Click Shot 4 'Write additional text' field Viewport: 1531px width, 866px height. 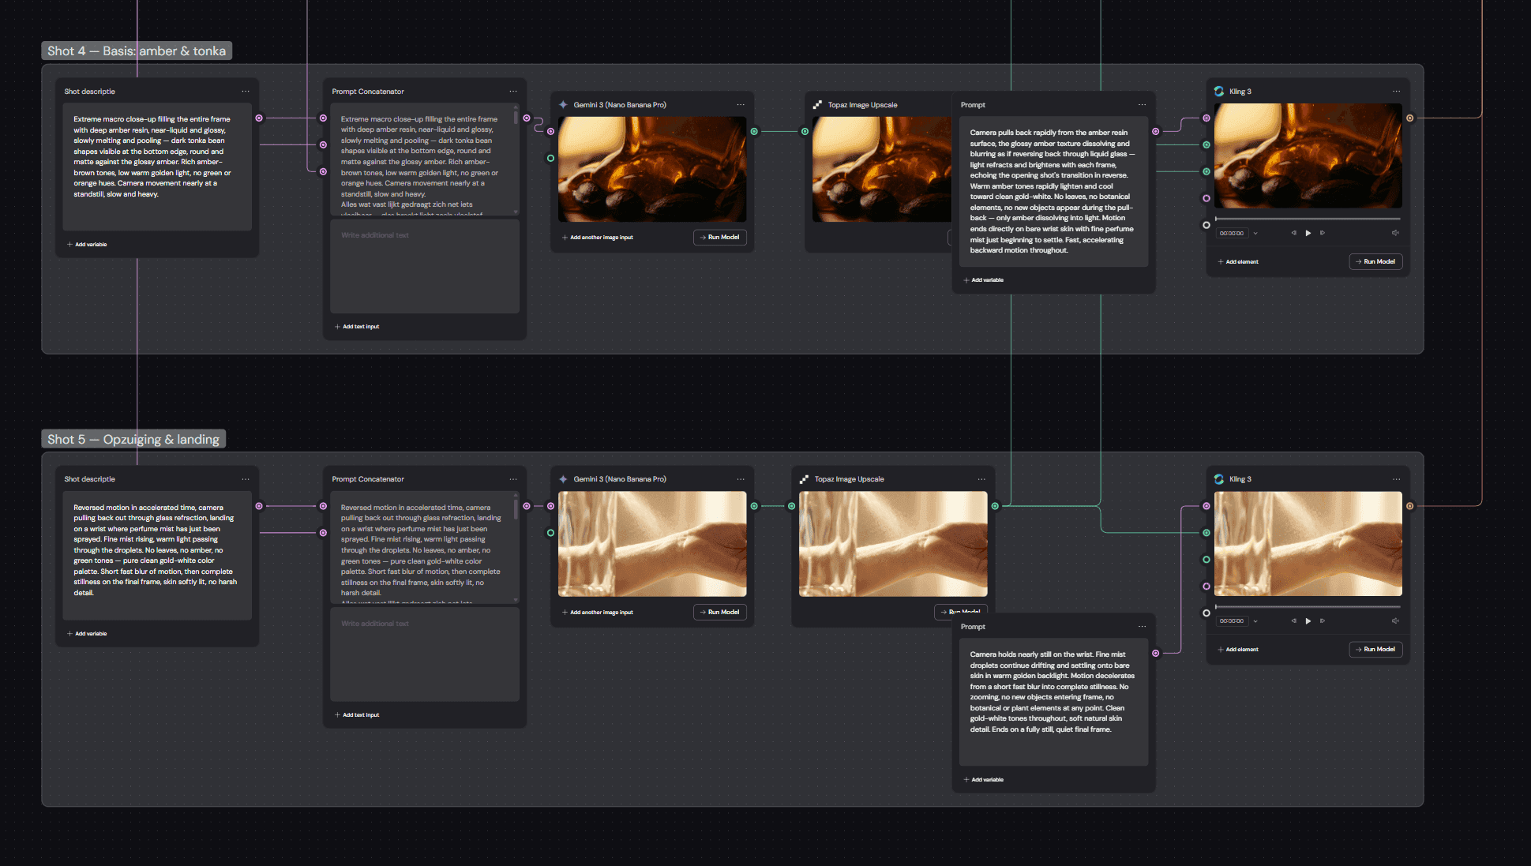click(x=425, y=267)
